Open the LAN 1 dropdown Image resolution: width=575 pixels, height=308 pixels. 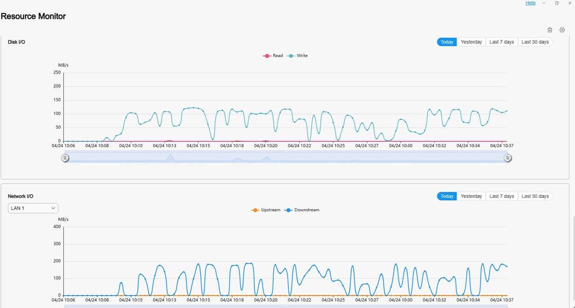coord(33,208)
